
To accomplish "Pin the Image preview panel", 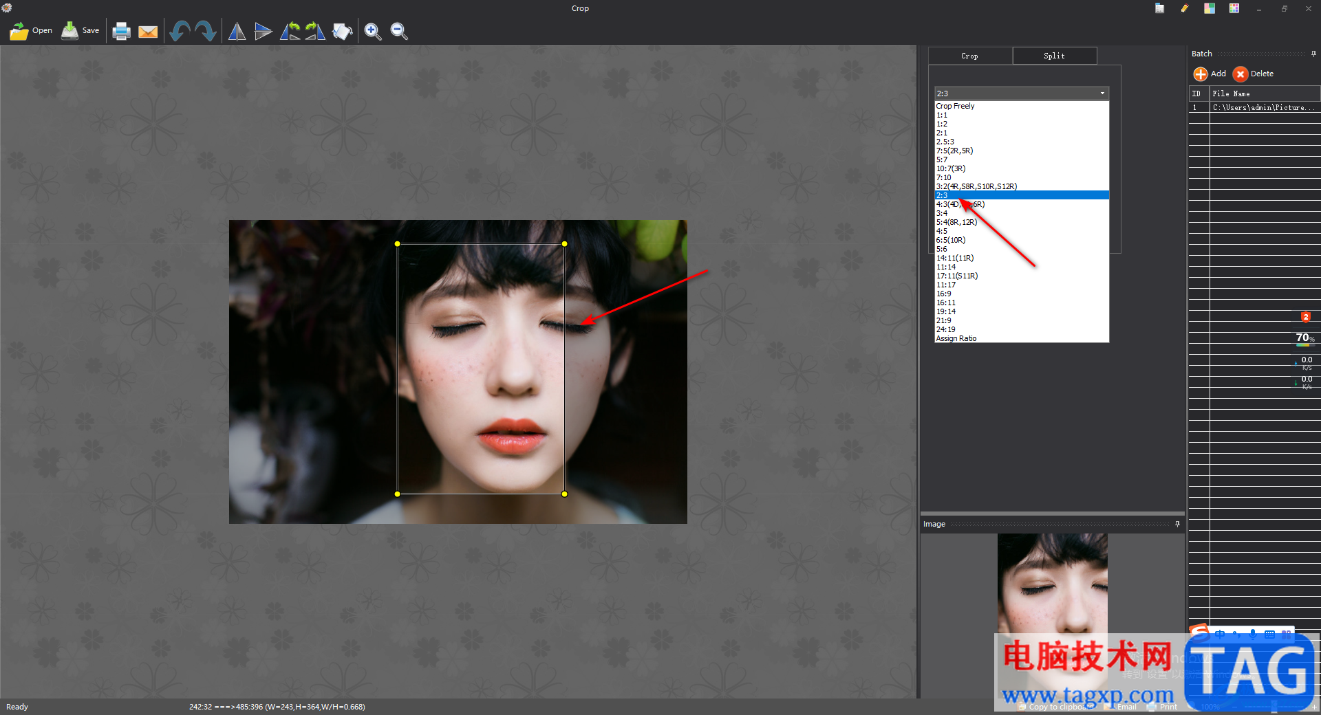I will pyautogui.click(x=1177, y=524).
